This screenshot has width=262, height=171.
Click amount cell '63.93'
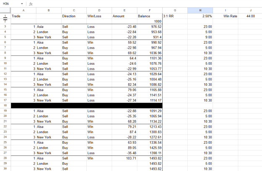click(x=125, y=142)
